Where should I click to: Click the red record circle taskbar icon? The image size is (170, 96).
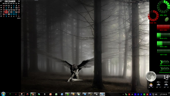tap(27, 94)
